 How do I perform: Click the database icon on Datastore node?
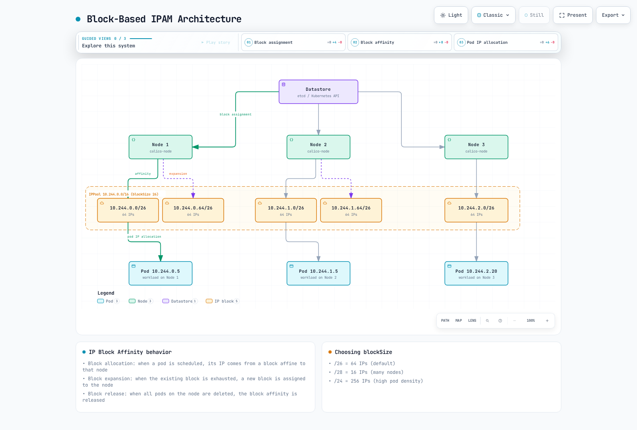point(284,84)
